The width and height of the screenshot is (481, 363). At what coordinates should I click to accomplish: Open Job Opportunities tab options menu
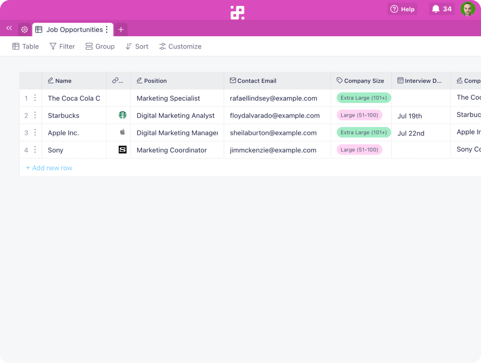pyautogui.click(x=107, y=29)
